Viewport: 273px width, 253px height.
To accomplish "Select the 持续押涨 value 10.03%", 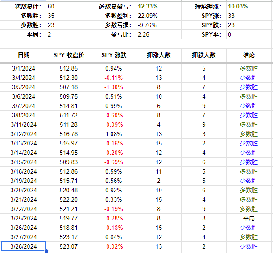I will 249,6.
